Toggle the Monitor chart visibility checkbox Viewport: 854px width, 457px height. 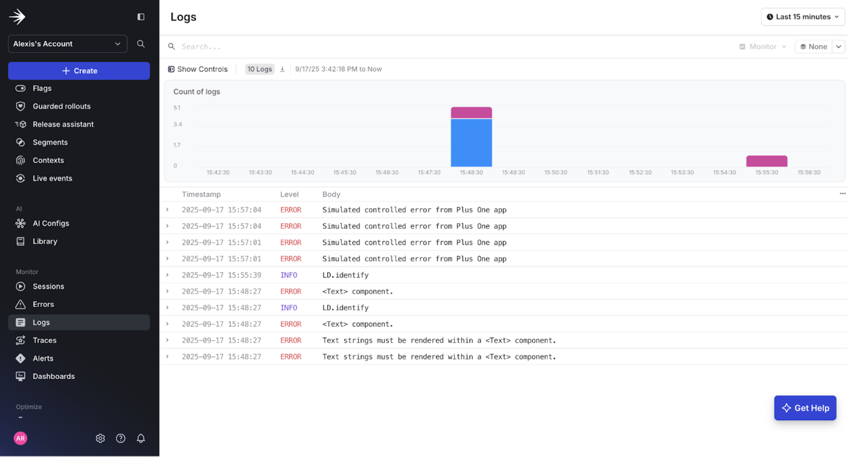(x=742, y=46)
